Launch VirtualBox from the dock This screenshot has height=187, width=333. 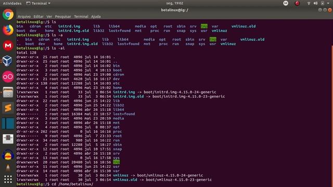pyautogui.click(x=7, y=61)
